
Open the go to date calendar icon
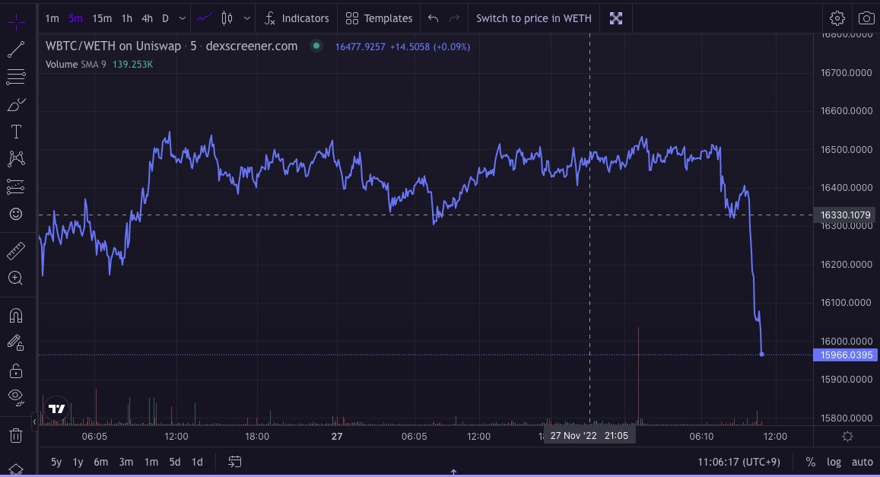[234, 462]
